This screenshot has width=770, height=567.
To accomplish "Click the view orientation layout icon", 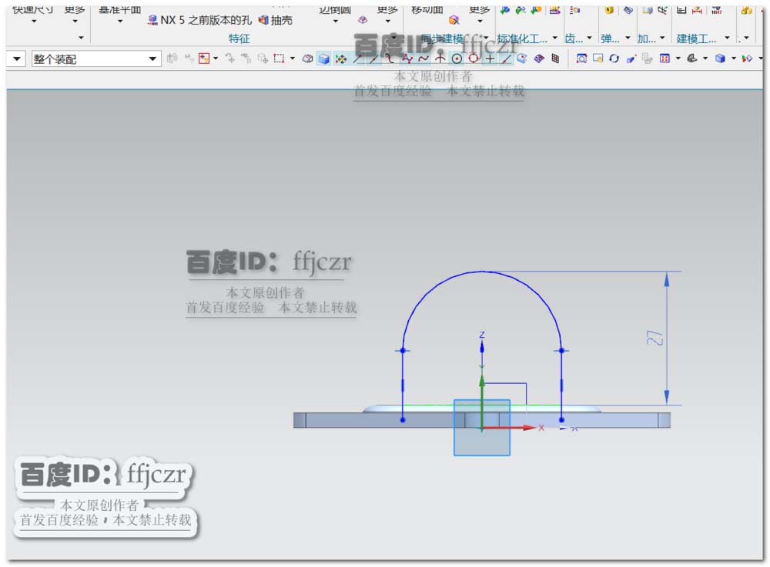I will coord(665,59).
